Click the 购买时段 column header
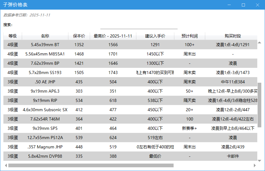The image size is (265, 171). (x=233, y=36)
